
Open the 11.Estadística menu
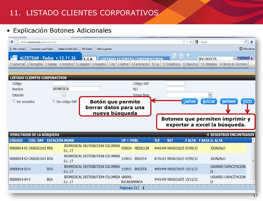(x=171, y=64)
